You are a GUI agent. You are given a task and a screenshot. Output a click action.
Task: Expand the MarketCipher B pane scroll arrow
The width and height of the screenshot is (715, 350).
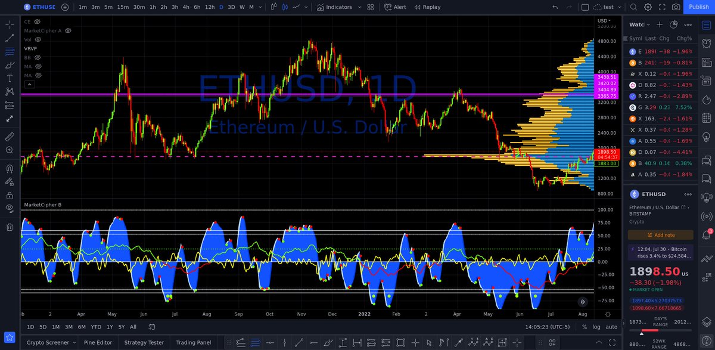click(583, 302)
